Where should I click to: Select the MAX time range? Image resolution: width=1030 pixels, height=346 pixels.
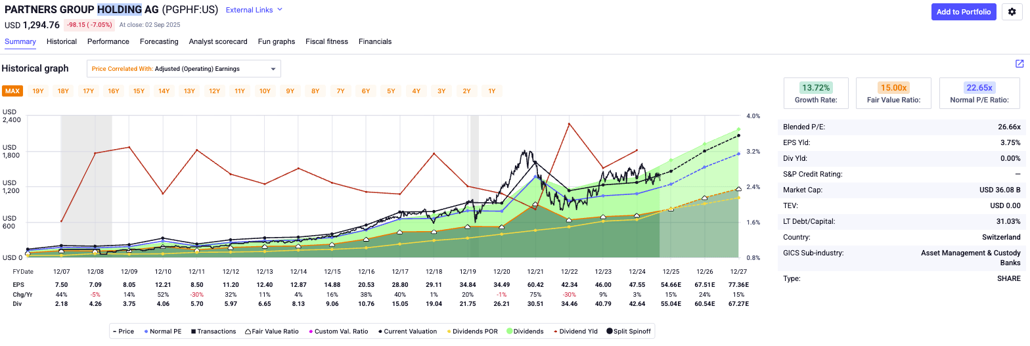click(x=12, y=91)
